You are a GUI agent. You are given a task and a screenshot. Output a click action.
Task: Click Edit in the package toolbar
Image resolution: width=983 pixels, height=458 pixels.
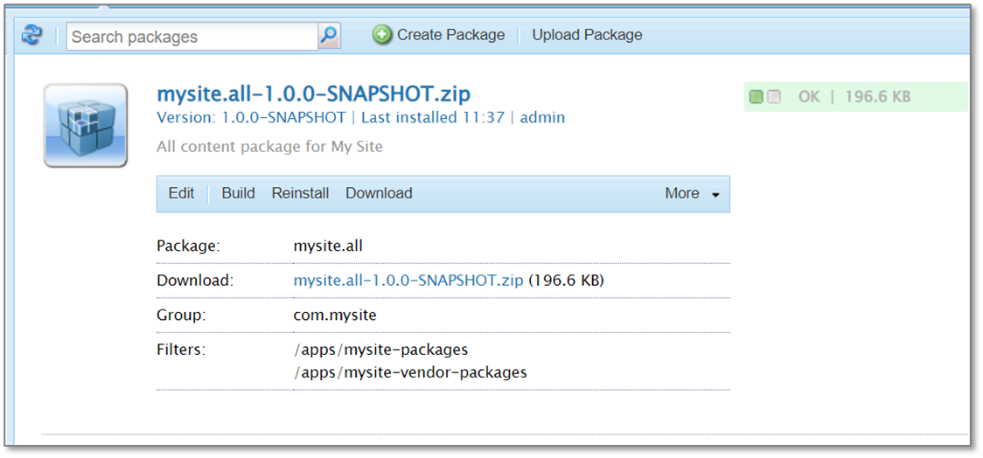pyautogui.click(x=181, y=193)
